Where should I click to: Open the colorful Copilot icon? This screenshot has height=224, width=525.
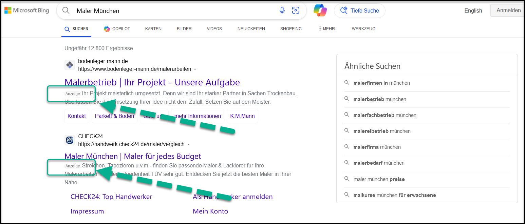tap(320, 11)
